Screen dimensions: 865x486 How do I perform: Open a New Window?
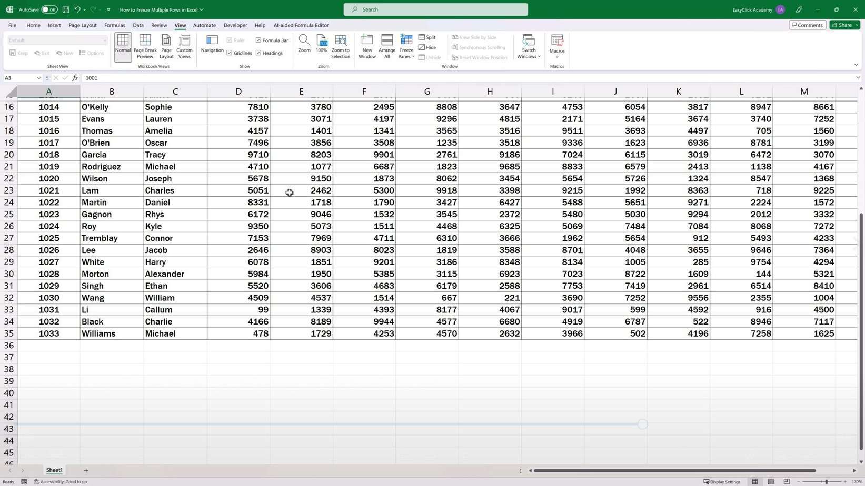[x=367, y=46]
